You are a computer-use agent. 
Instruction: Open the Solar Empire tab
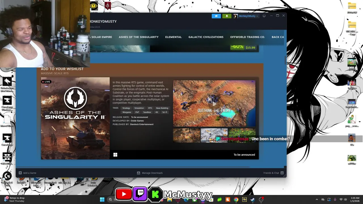pyautogui.click(x=101, y=37)
